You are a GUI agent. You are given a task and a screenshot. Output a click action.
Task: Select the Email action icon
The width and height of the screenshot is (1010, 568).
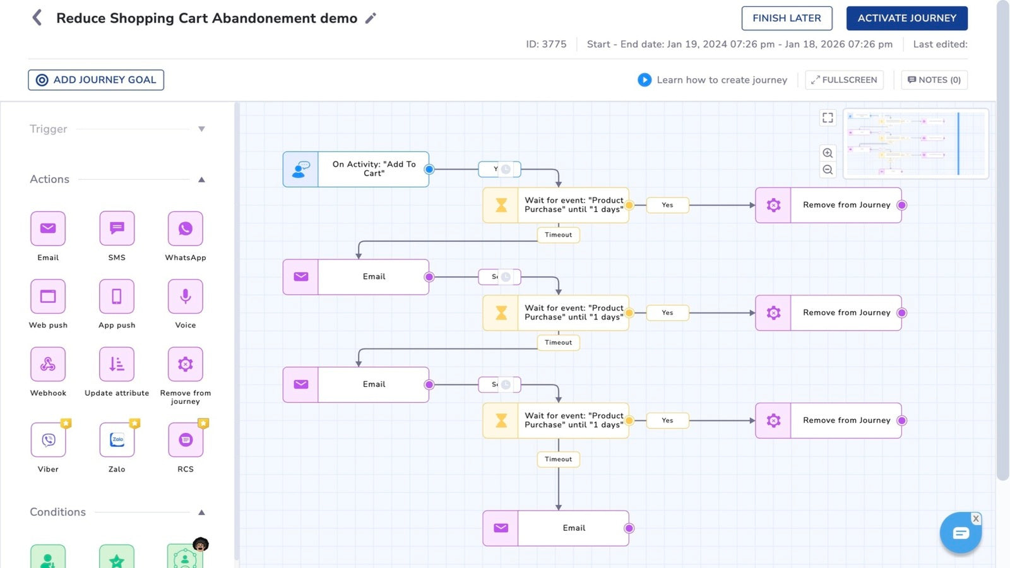click(47, 228)
